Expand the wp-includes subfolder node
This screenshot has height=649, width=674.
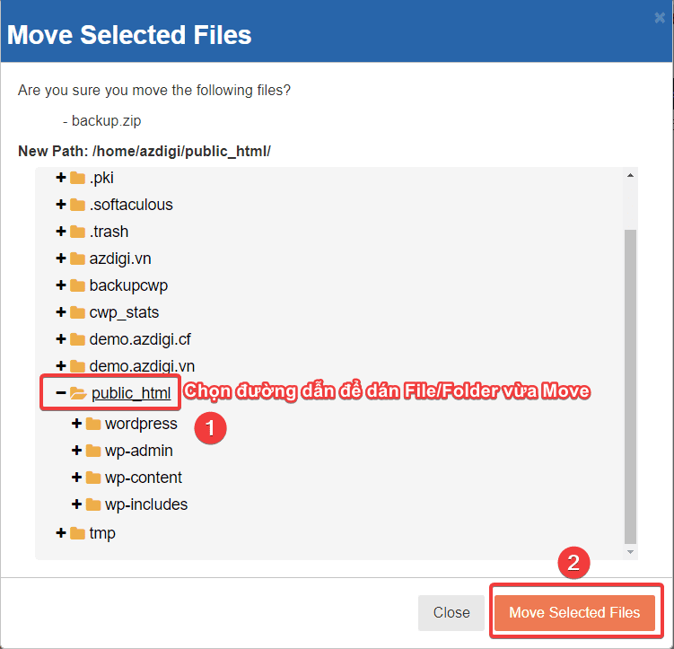point(76,504)
